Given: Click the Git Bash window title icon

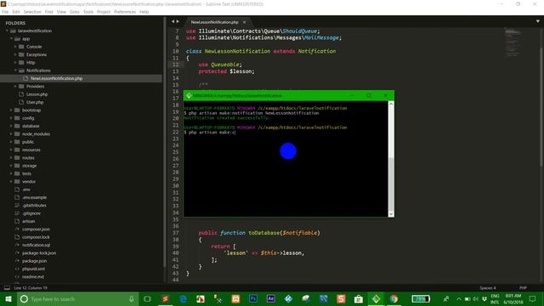Looking at the screenshot, I should click(x=189, y=95).
